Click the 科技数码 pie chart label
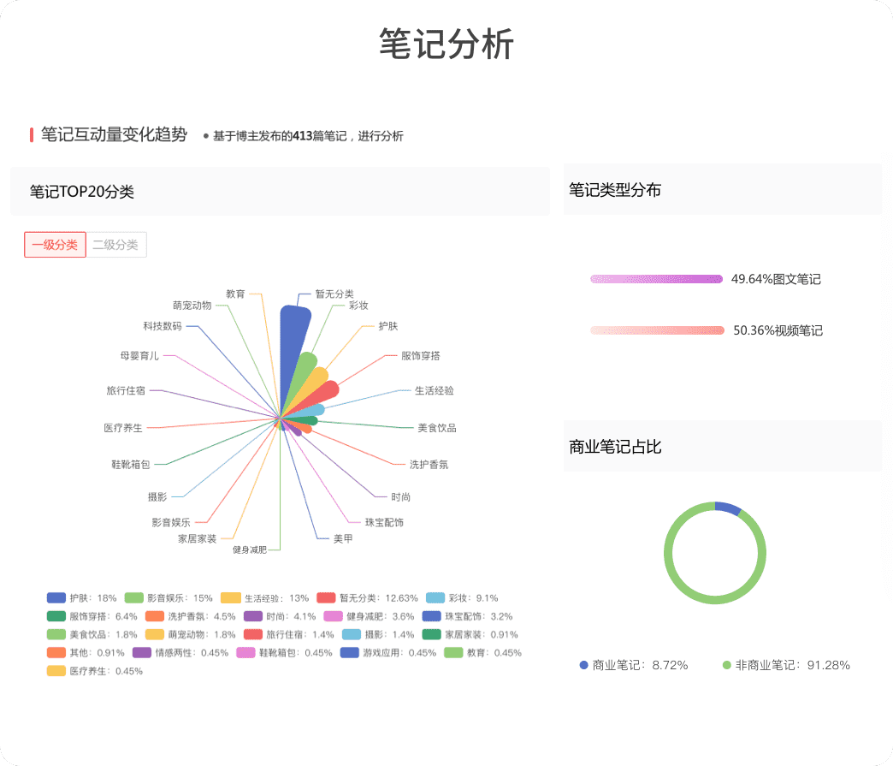Screen dimensions: 893x766 (x=163, y=326)
